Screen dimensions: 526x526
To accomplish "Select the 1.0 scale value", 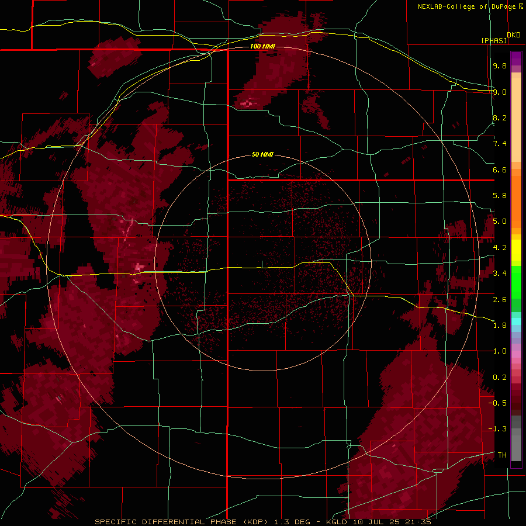I will click(x=500, y=351).
